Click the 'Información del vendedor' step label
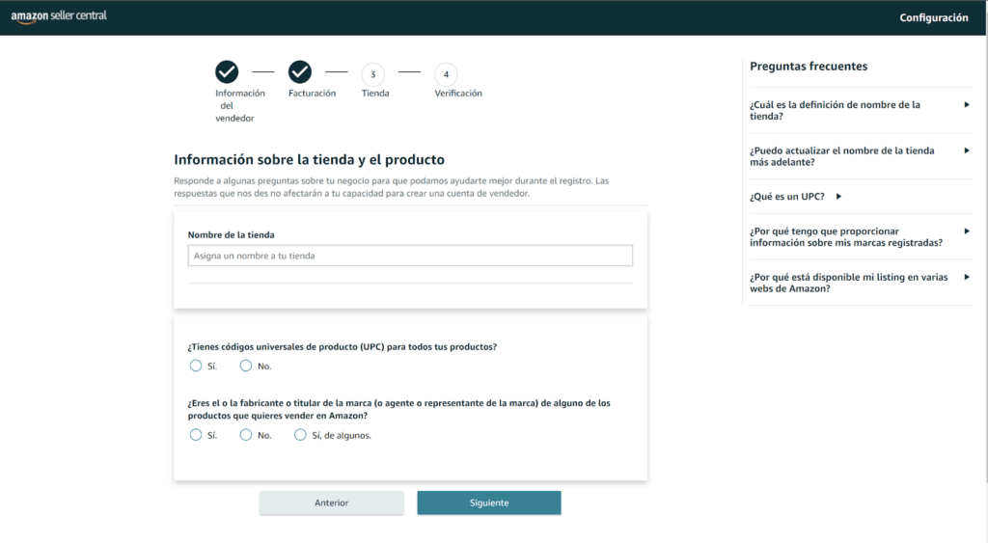The image size is (988, 543). [x=239, y=105]
